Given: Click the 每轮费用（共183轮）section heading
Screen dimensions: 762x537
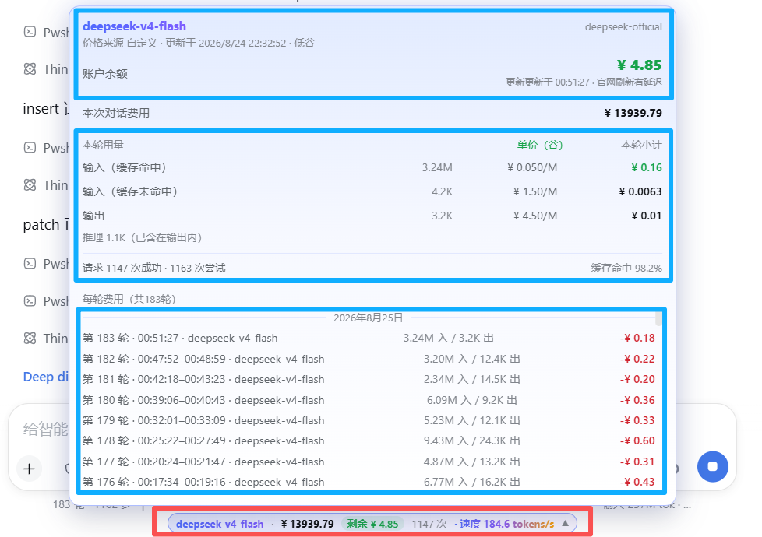Looking at the screenshot, I should tap(129, 299).
